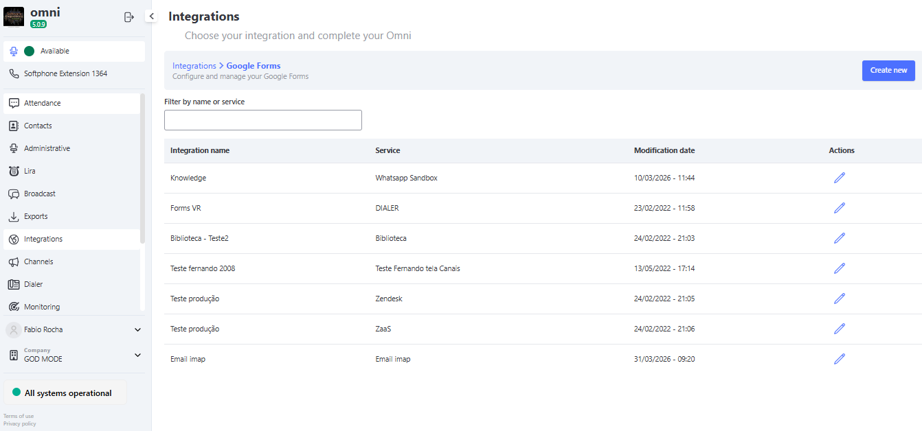Viewport: 922px width, 431px height.
Task: Expand the Fabio Rocha user menu chevron
Action: coord(137,329)
